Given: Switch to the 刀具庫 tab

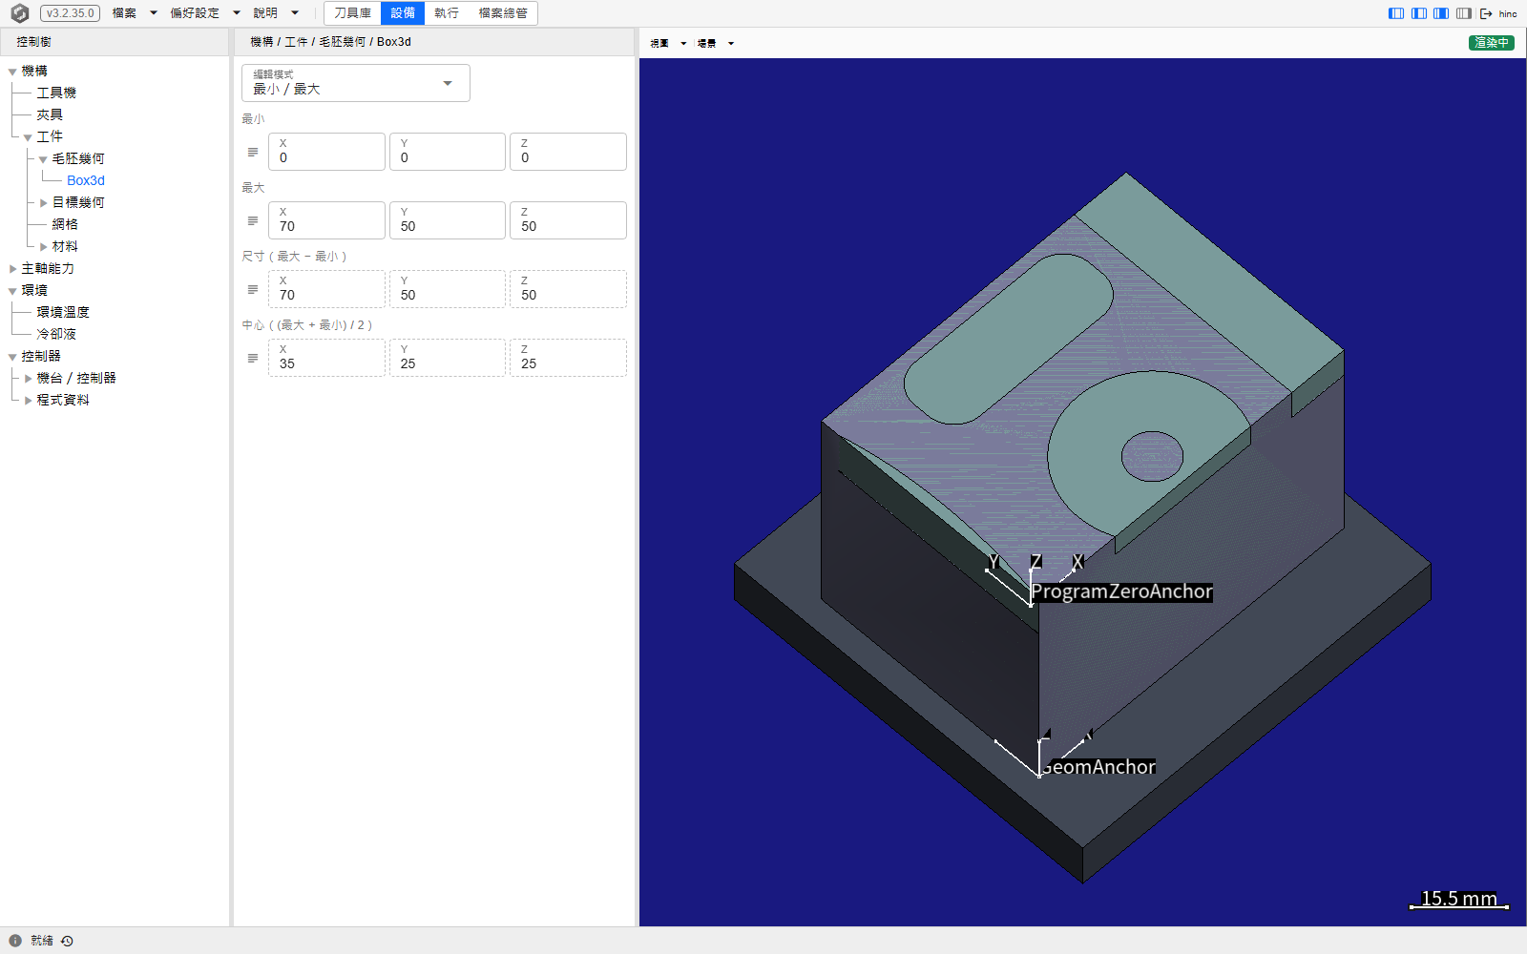Looking at the screenshot, I should coord(352,13).
